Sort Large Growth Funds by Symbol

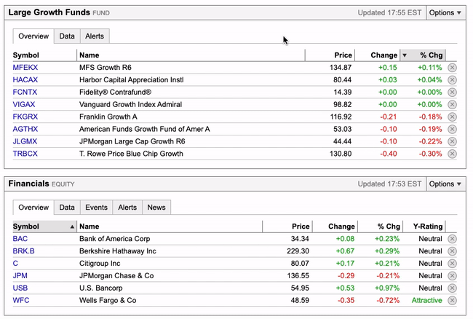coord(44,55)
